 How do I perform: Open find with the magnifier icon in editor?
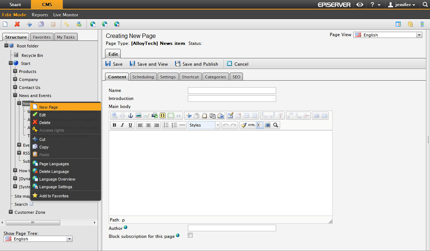point(276,125)
